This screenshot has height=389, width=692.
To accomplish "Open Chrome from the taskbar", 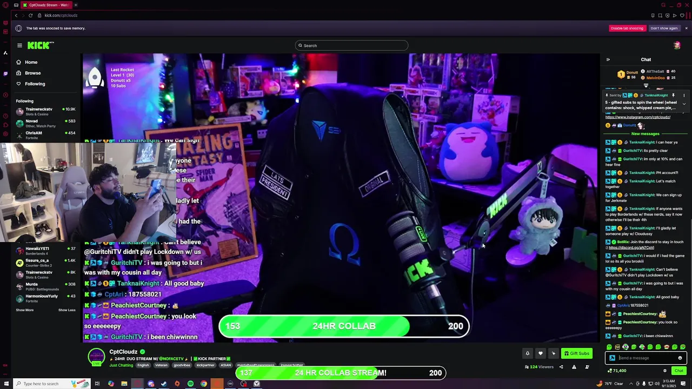I will (204, 384).
